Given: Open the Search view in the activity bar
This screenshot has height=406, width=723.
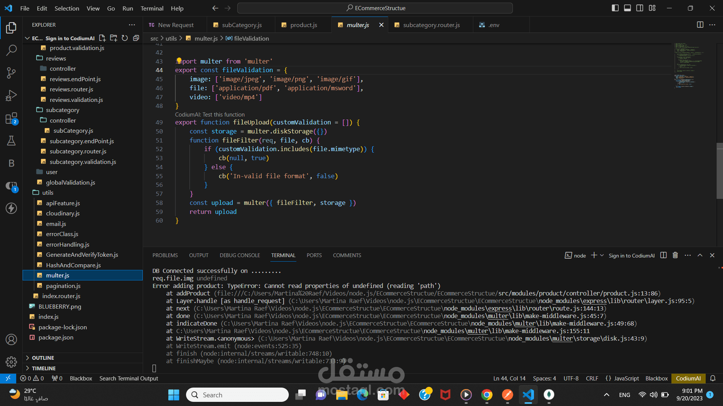Looking at the screenshot, I should (x=11, y=50).
